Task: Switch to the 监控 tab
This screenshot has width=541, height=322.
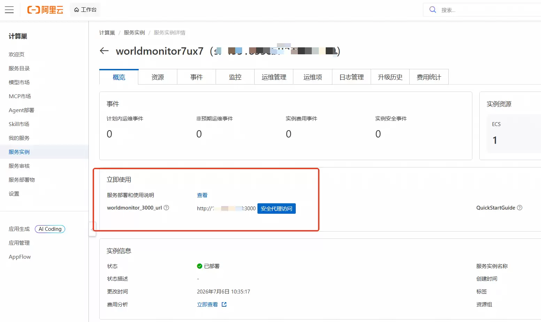Action: [235, 77]
